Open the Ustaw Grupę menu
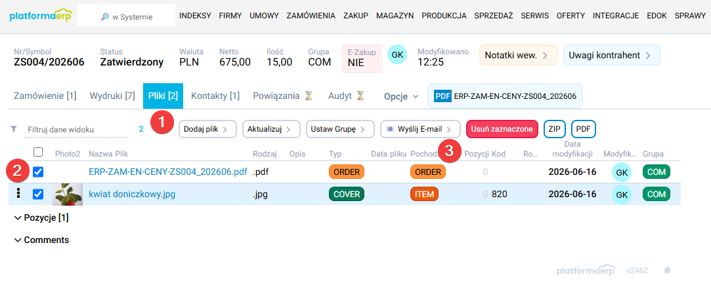Viewport: 711px width, 281px height. pyautogui.click(x=340, y=129)
